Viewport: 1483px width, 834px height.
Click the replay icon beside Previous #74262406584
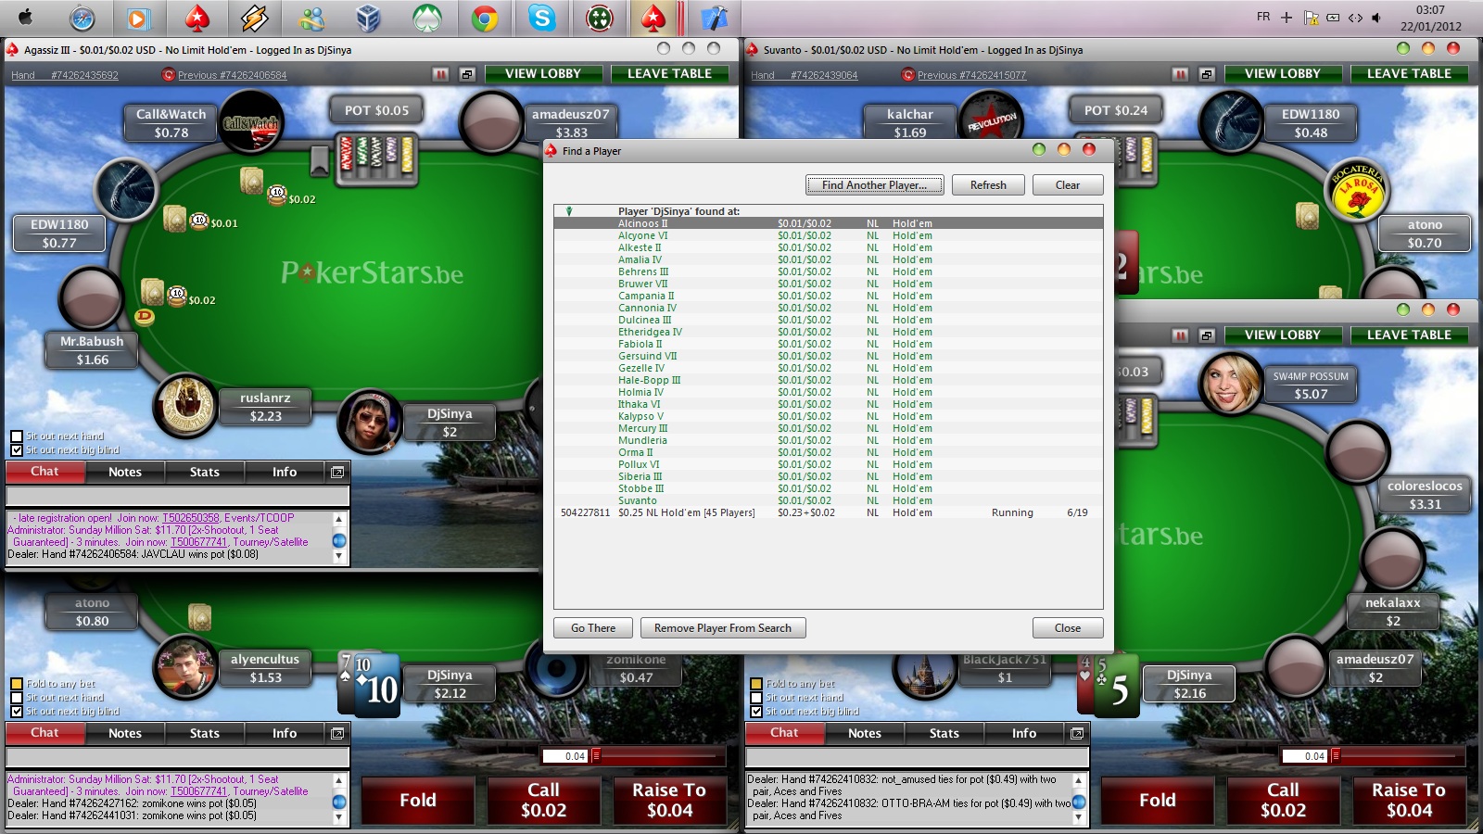[168, 75]
